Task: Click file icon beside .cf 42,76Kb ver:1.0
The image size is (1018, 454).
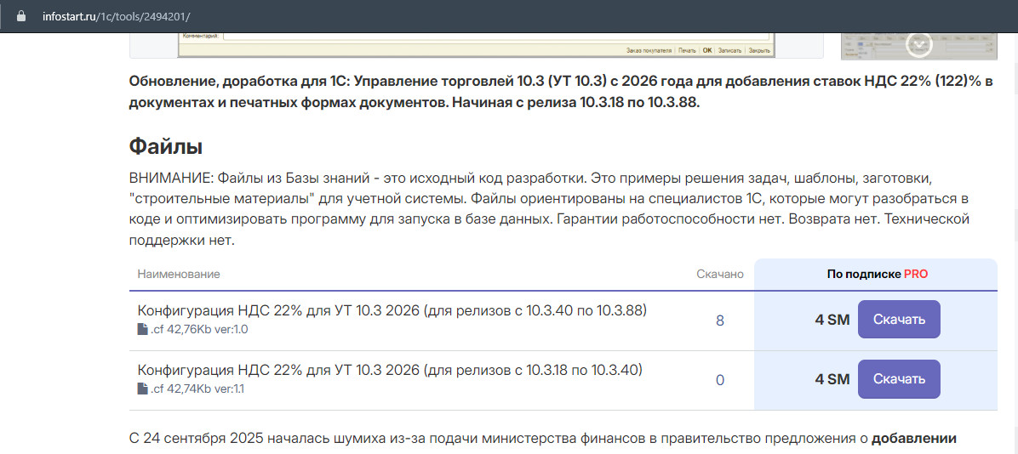Action: (142, 330)
